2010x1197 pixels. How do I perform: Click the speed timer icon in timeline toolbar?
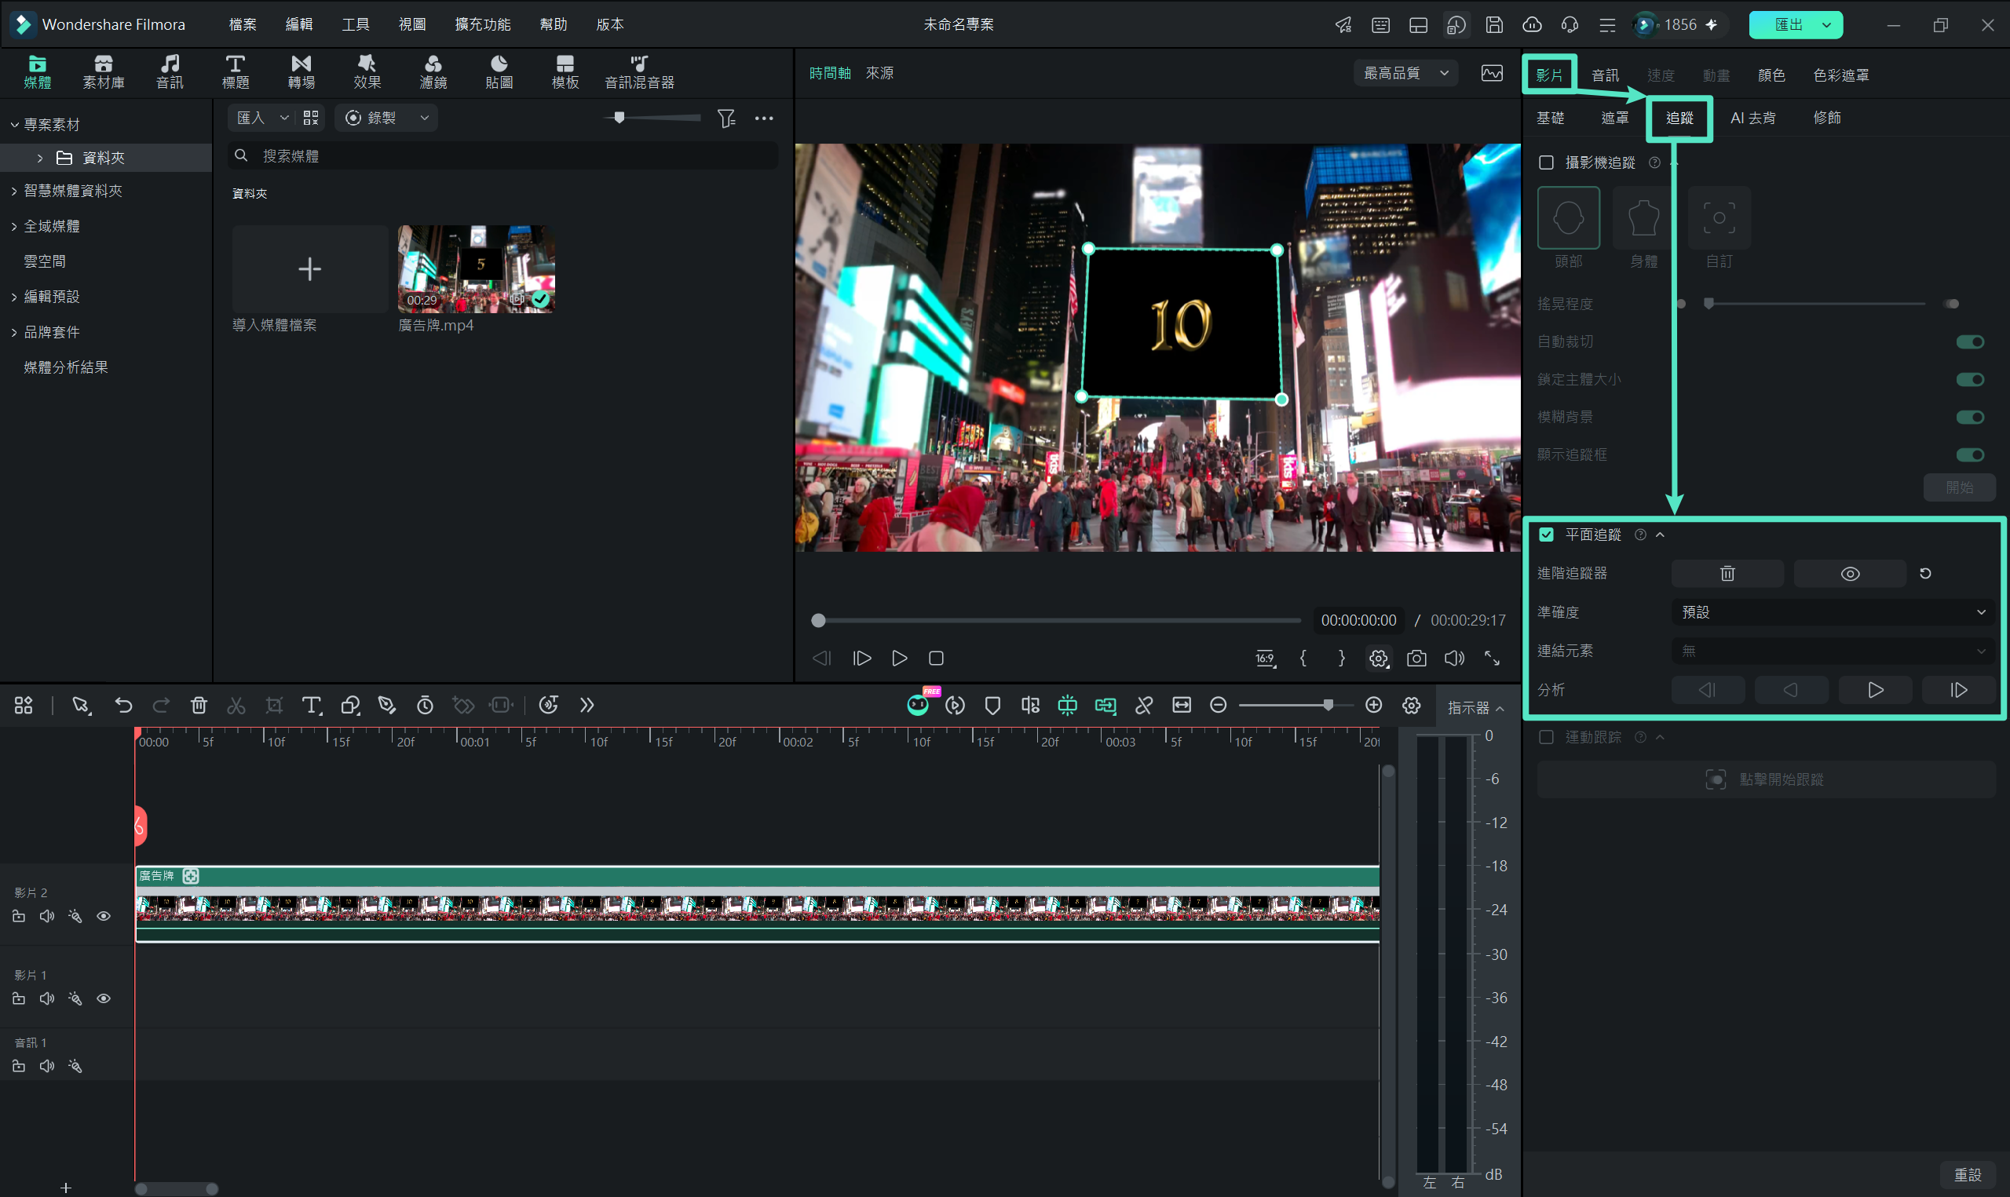(x=425, y=706)
